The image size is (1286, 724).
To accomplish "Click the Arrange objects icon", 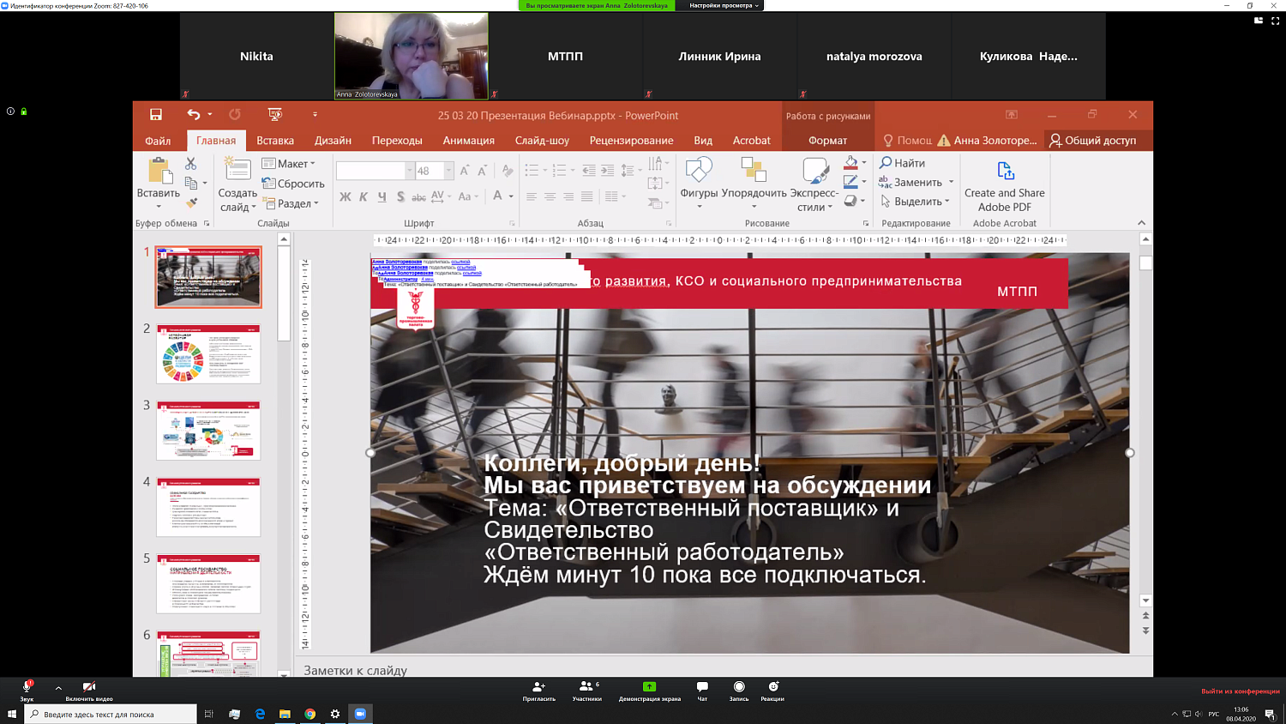I will tap(754, 170).
